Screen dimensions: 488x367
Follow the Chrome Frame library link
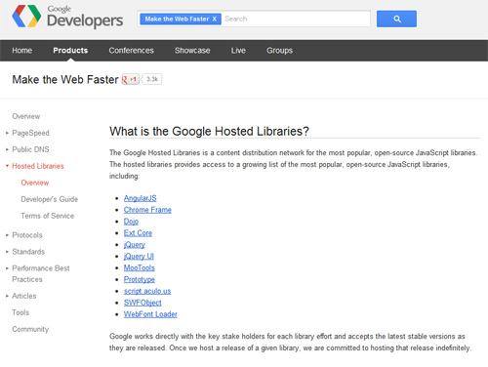point(147,210)
